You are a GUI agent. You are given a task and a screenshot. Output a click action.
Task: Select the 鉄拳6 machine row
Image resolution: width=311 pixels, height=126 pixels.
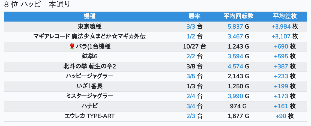tap(89, 56)
